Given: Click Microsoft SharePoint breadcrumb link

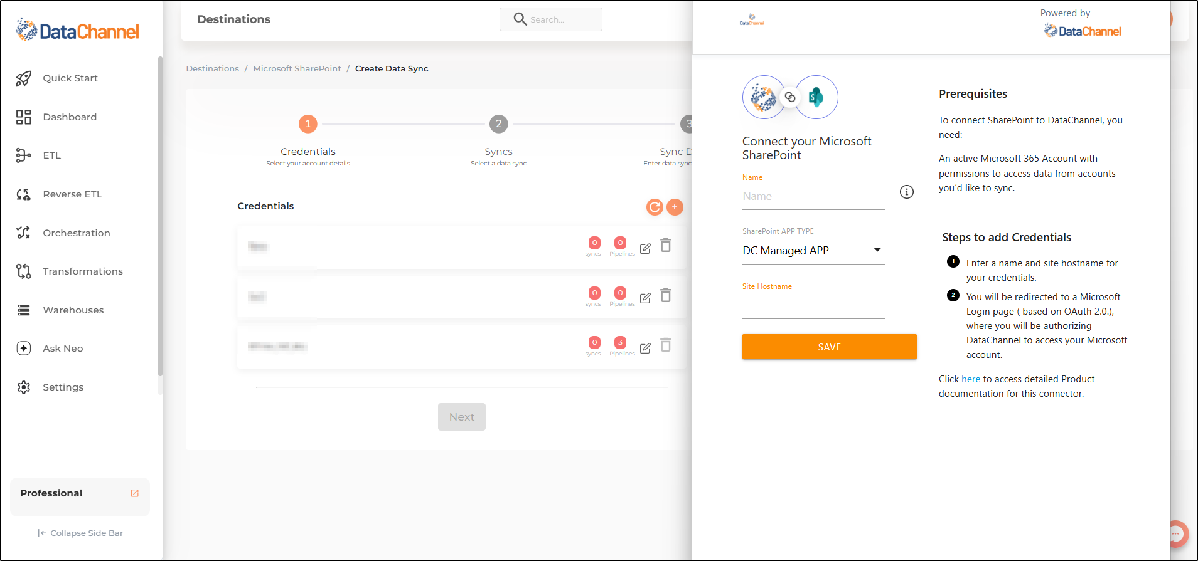Looking at the screenshot, I should click(297, 69).
